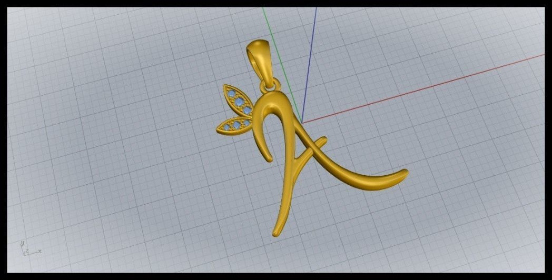Viewport: 552px width, 280px height.
Task: Select the small jump ring below the bail
Action: pyautogui.click(x=270, y=86)
